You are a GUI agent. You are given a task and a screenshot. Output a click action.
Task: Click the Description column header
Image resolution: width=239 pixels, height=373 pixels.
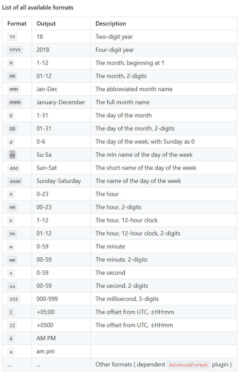[110, 24]
